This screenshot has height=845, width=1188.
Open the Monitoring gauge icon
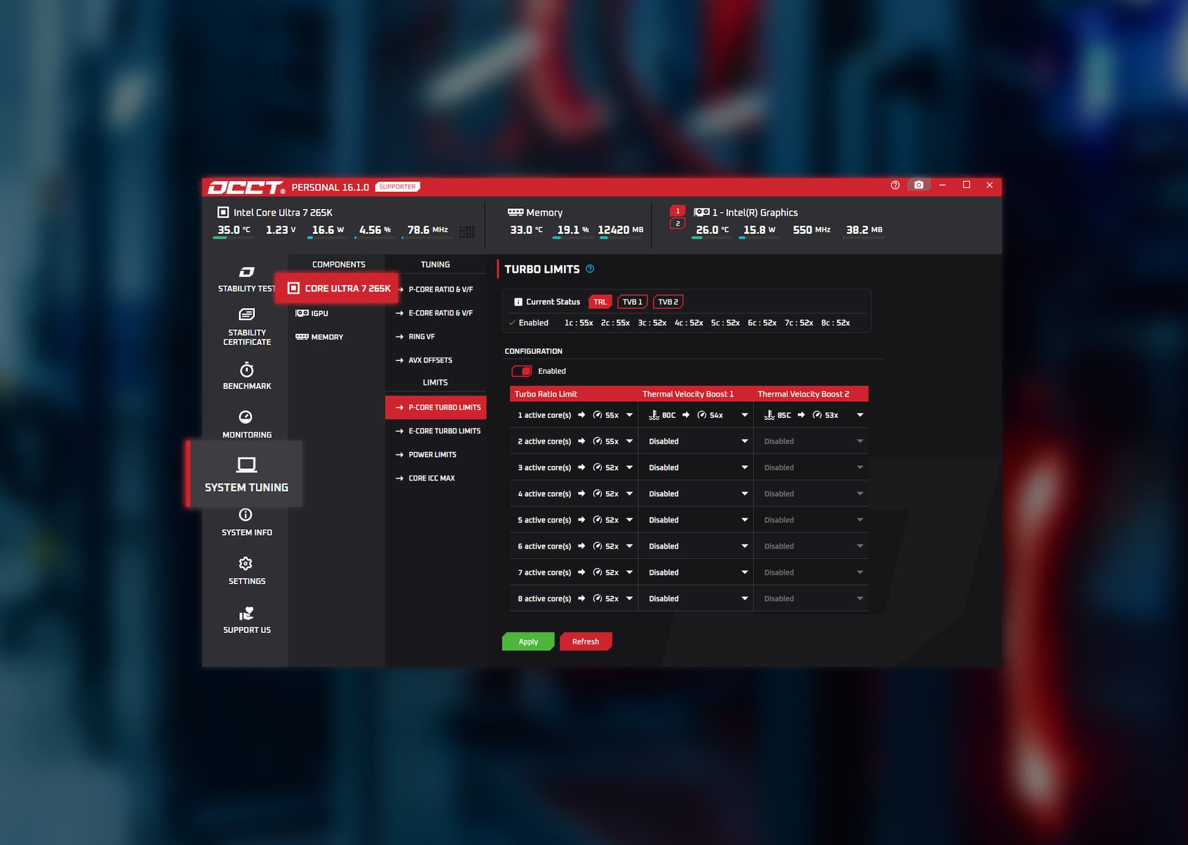point(245,417)
